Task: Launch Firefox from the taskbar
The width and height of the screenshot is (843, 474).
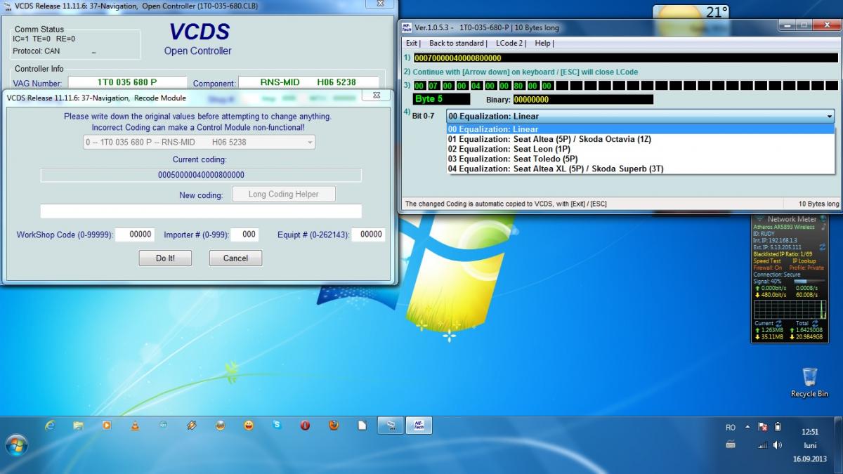Action: pyautogui.click(x=334, y=426)
